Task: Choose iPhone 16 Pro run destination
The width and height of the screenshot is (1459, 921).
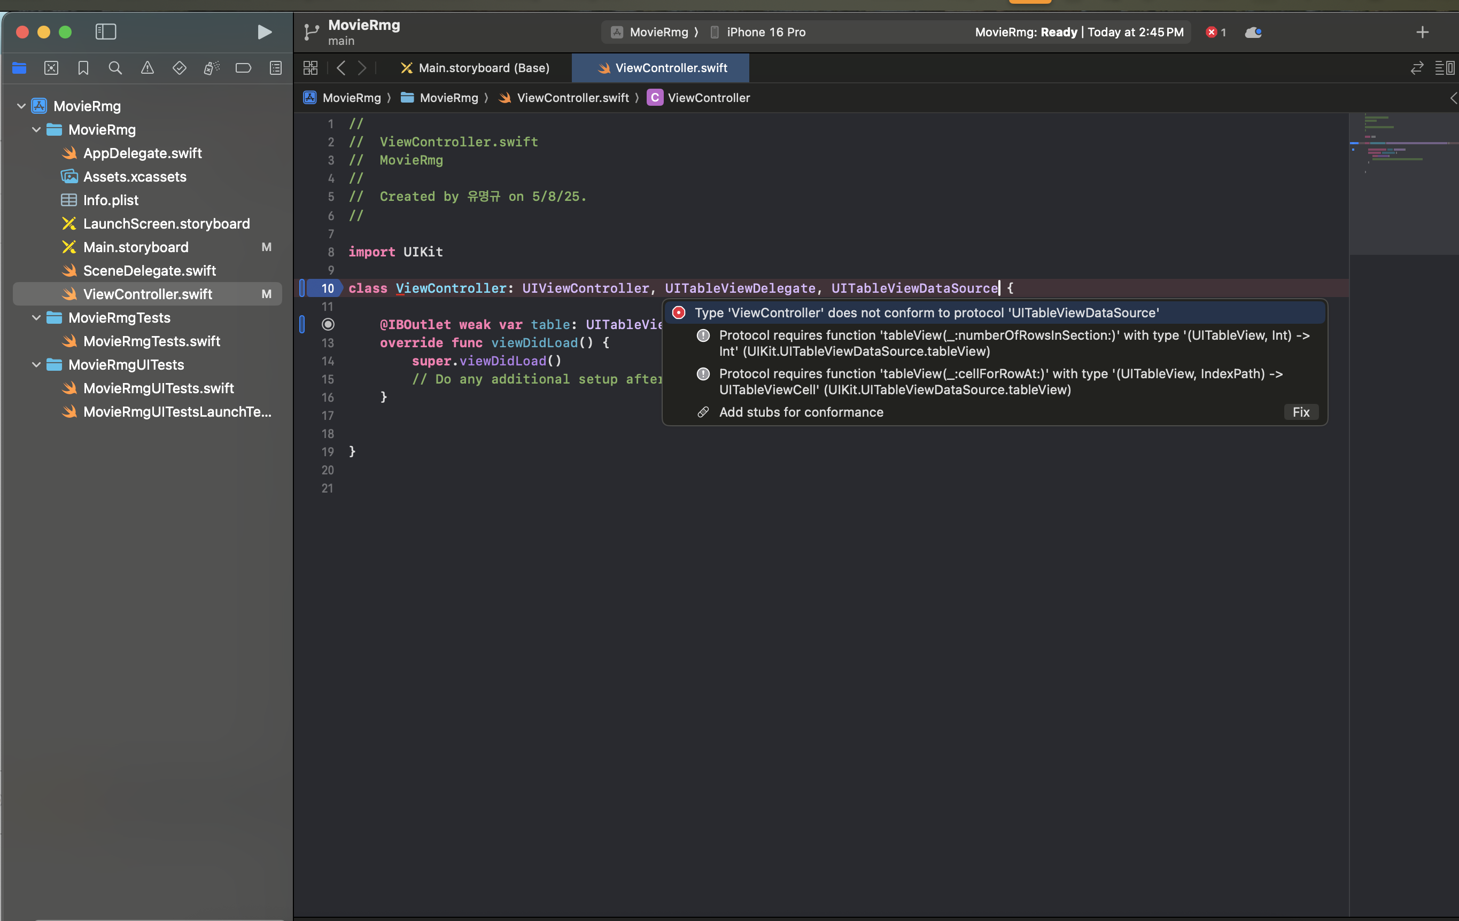Action: click(758, 32)
